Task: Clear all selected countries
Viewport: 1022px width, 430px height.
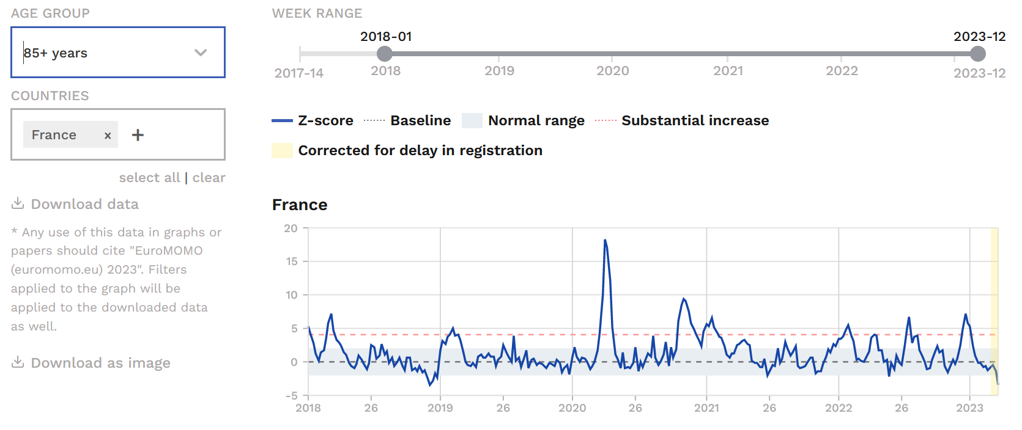Action: tap(209, 178)
